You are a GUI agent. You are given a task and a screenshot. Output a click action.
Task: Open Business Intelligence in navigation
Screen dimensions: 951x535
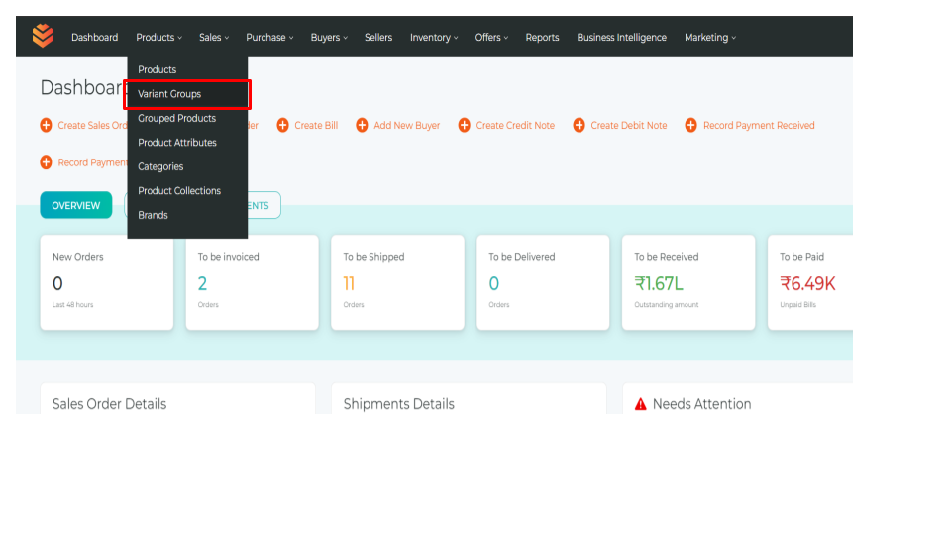(x=622, y=37)
